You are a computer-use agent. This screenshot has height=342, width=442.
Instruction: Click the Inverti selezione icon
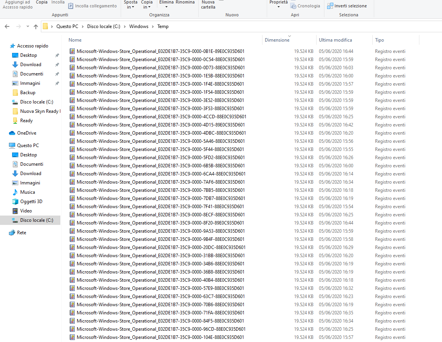[330, 5]
